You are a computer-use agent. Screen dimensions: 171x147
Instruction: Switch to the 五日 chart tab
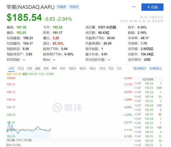click(x=21, y=68)
